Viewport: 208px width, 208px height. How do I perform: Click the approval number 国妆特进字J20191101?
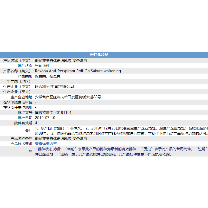pos(53,113)
